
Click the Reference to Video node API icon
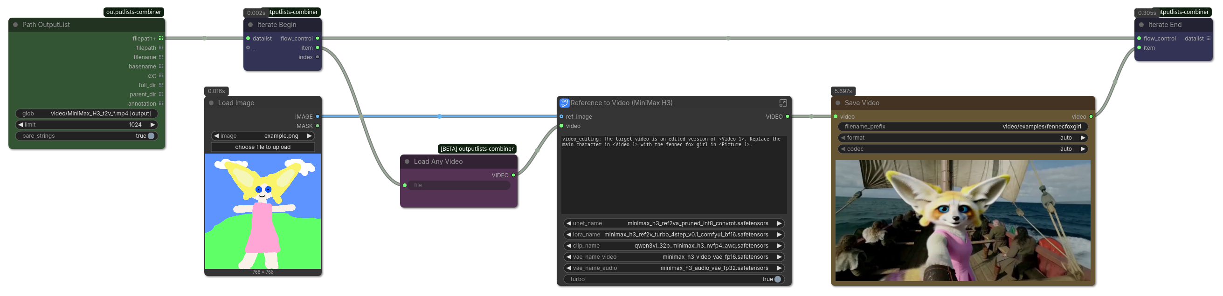pos(564,103)
